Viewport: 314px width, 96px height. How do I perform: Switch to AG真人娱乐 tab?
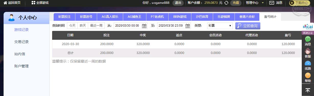pos(110,17)
